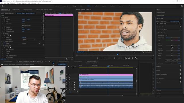Go to the Home screen icon
Viewport: 184px width, 103px height.
(x=3, y=6)
